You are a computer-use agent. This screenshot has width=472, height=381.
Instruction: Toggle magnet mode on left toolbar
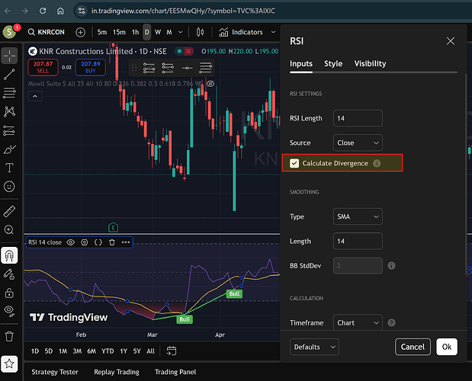pyautogui.click(x=9, y=255)
